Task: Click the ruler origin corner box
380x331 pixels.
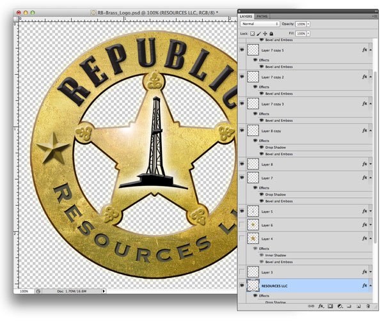Action: pos(16,19)
